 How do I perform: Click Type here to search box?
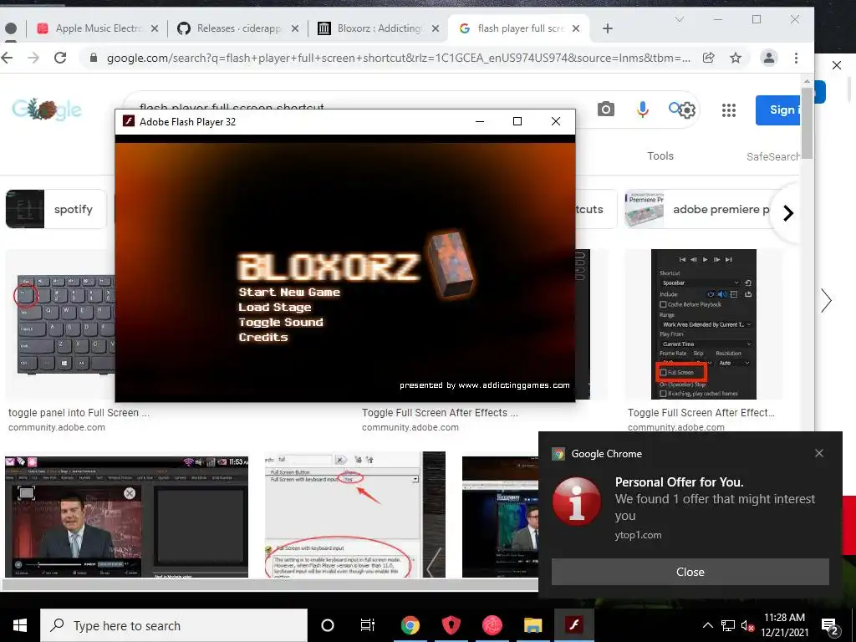tap(174, 625)
